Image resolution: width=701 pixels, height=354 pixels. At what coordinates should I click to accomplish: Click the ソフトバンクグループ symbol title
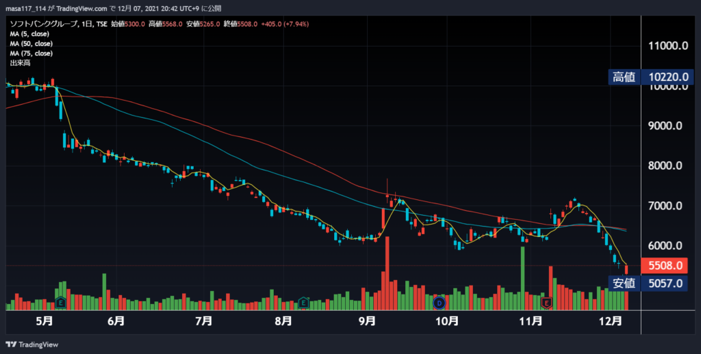click(x=43, y=24)
